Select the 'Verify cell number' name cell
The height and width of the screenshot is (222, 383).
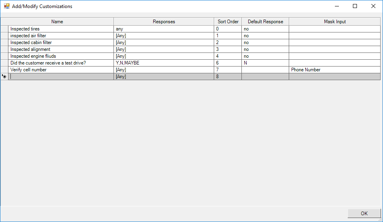(61, 70)
